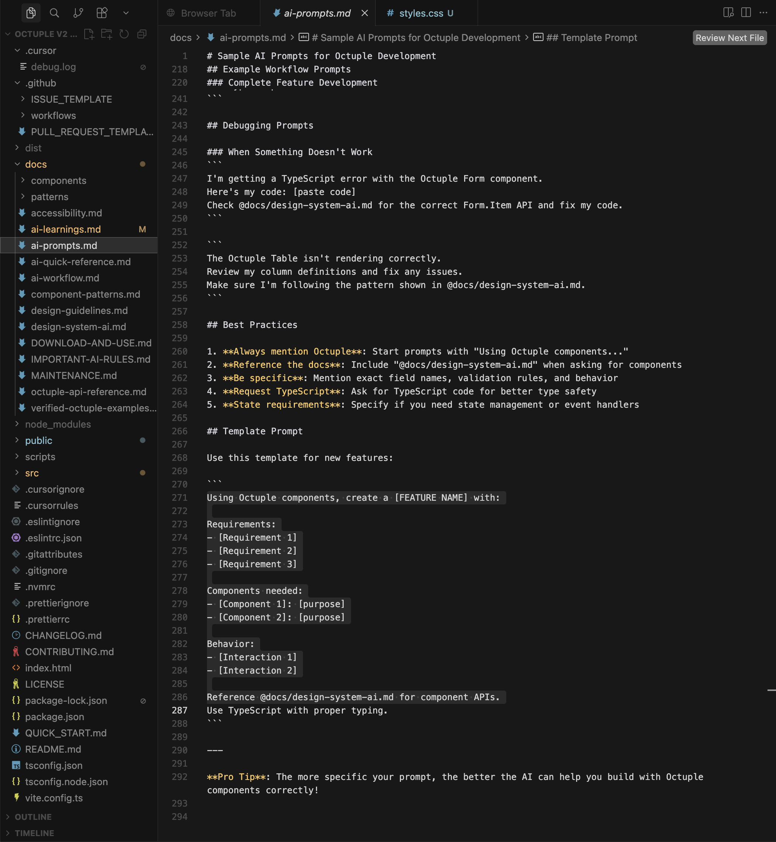This screenshot has width=776, height=842.
Task: Open the Source Control branch icon
Action: pyautogui.click(x=78, y=13)
